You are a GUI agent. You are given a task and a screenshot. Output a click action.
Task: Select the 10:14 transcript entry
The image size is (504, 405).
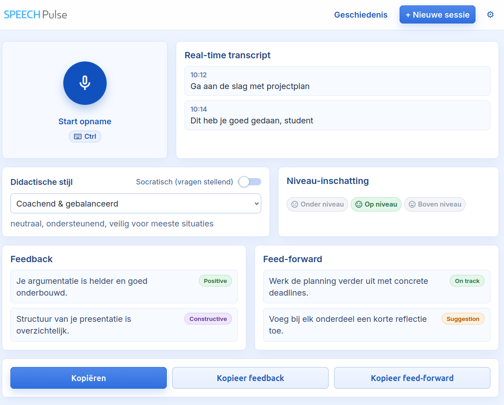pos(337,115)
